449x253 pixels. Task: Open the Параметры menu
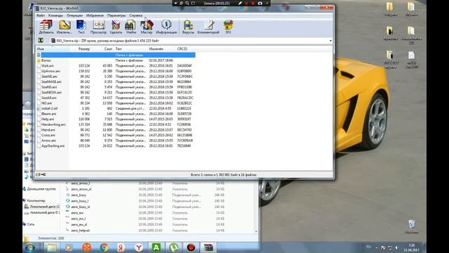(x=116, y=15)
